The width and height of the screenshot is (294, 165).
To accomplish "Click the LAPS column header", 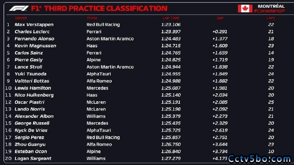I will 271,18.
